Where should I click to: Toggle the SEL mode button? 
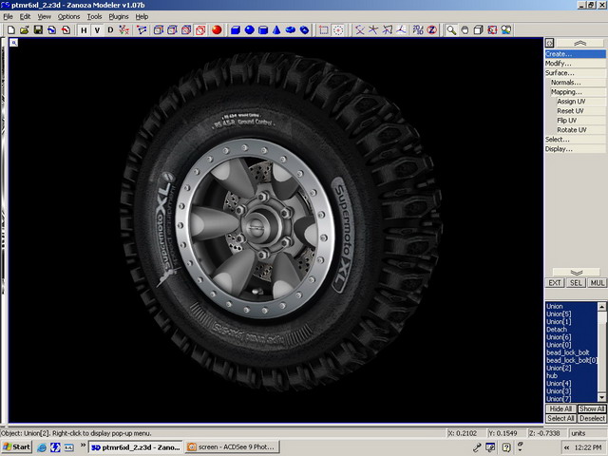[576, 283]
